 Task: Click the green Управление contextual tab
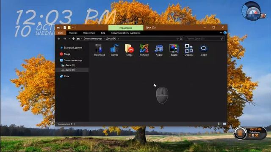[x=126, y=28]
